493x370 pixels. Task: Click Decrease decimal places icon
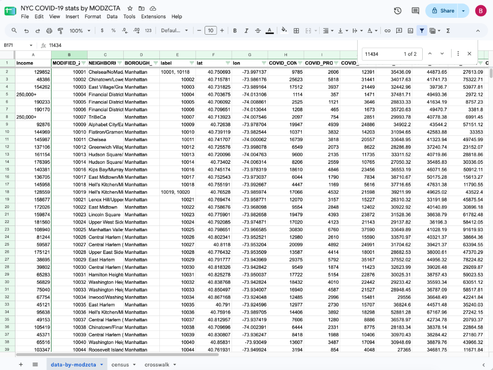tap(125, 30)
